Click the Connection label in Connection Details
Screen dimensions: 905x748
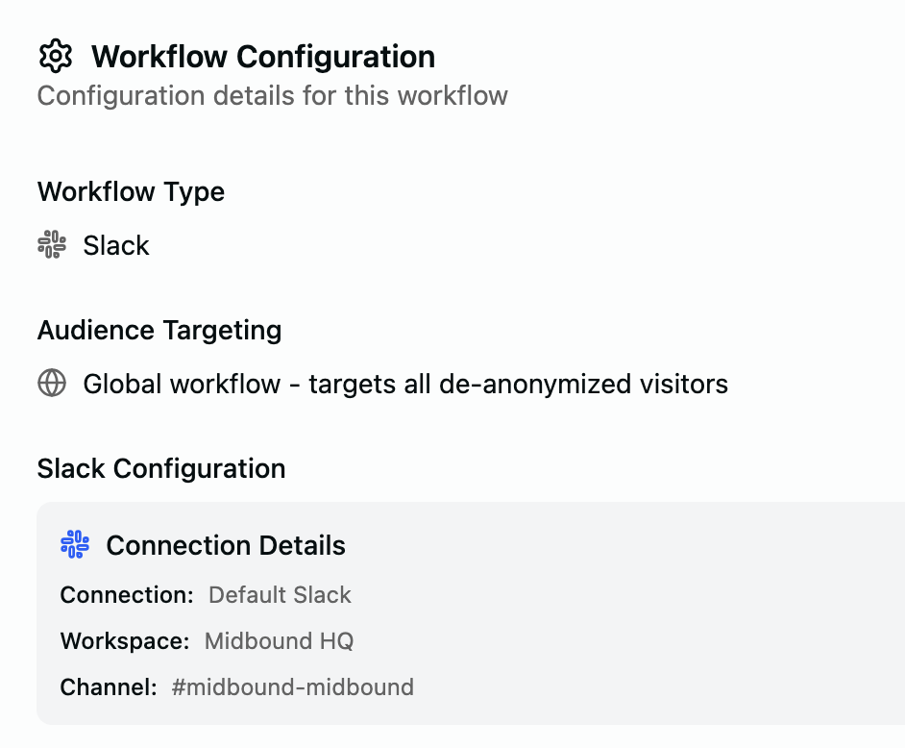pyautogui.click(x=125, y=595)
